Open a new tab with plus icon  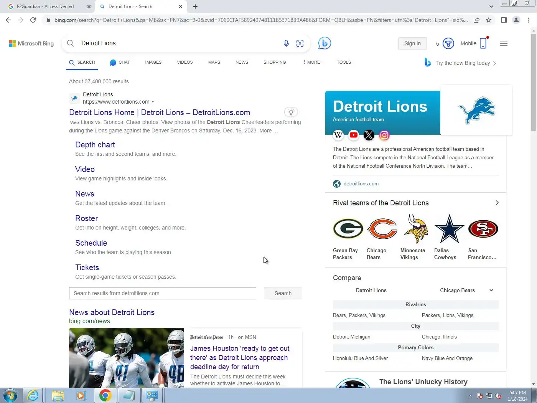[x=195, y=7]
